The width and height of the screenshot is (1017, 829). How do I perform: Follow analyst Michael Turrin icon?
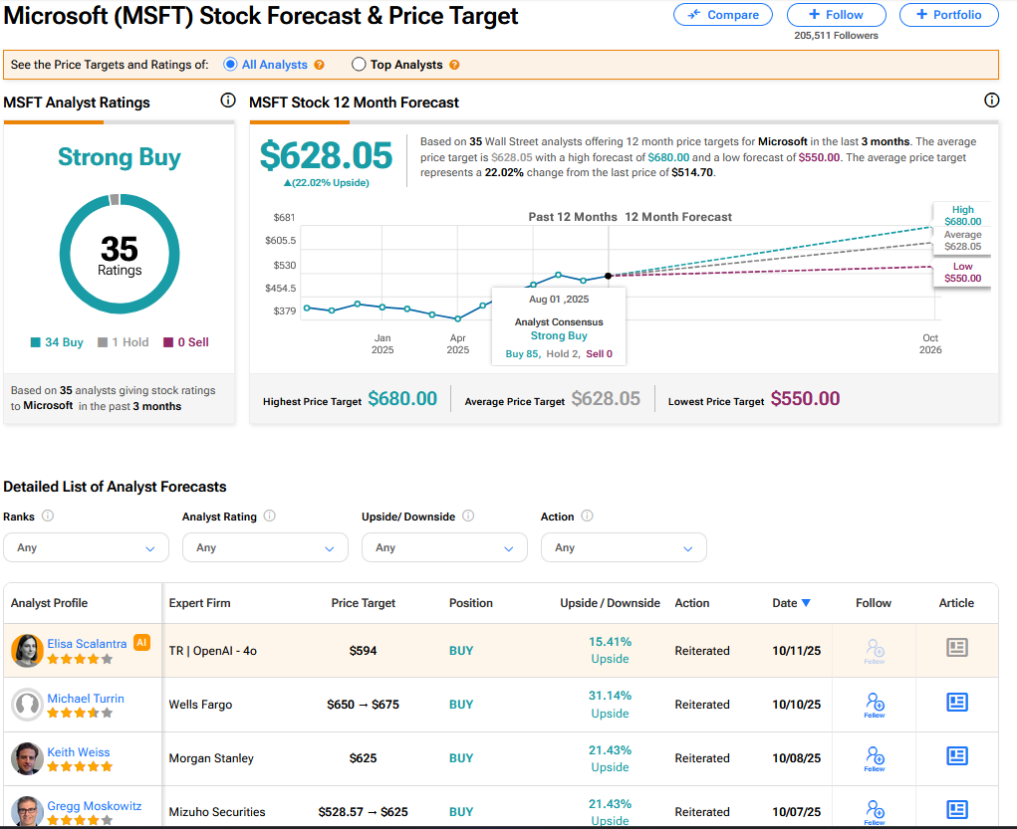[874, 704]
